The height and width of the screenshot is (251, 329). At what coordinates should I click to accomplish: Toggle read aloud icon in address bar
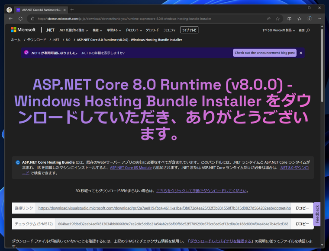click(268, 19)
